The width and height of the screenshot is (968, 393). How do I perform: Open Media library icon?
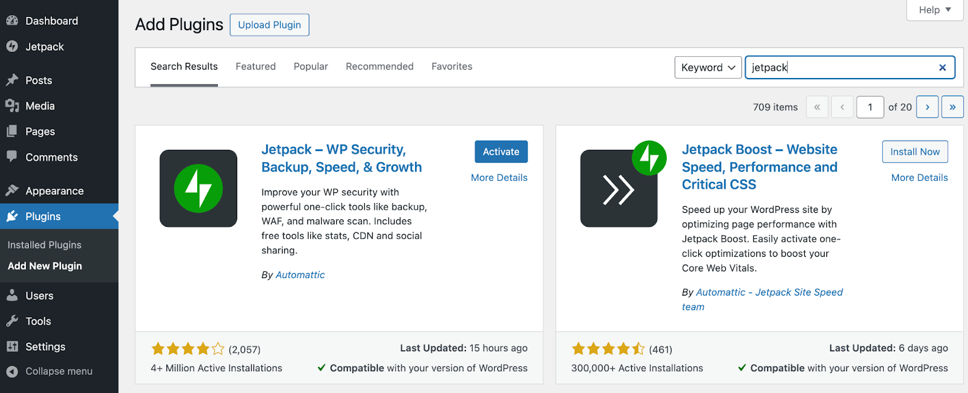click(x=12, y=106)
